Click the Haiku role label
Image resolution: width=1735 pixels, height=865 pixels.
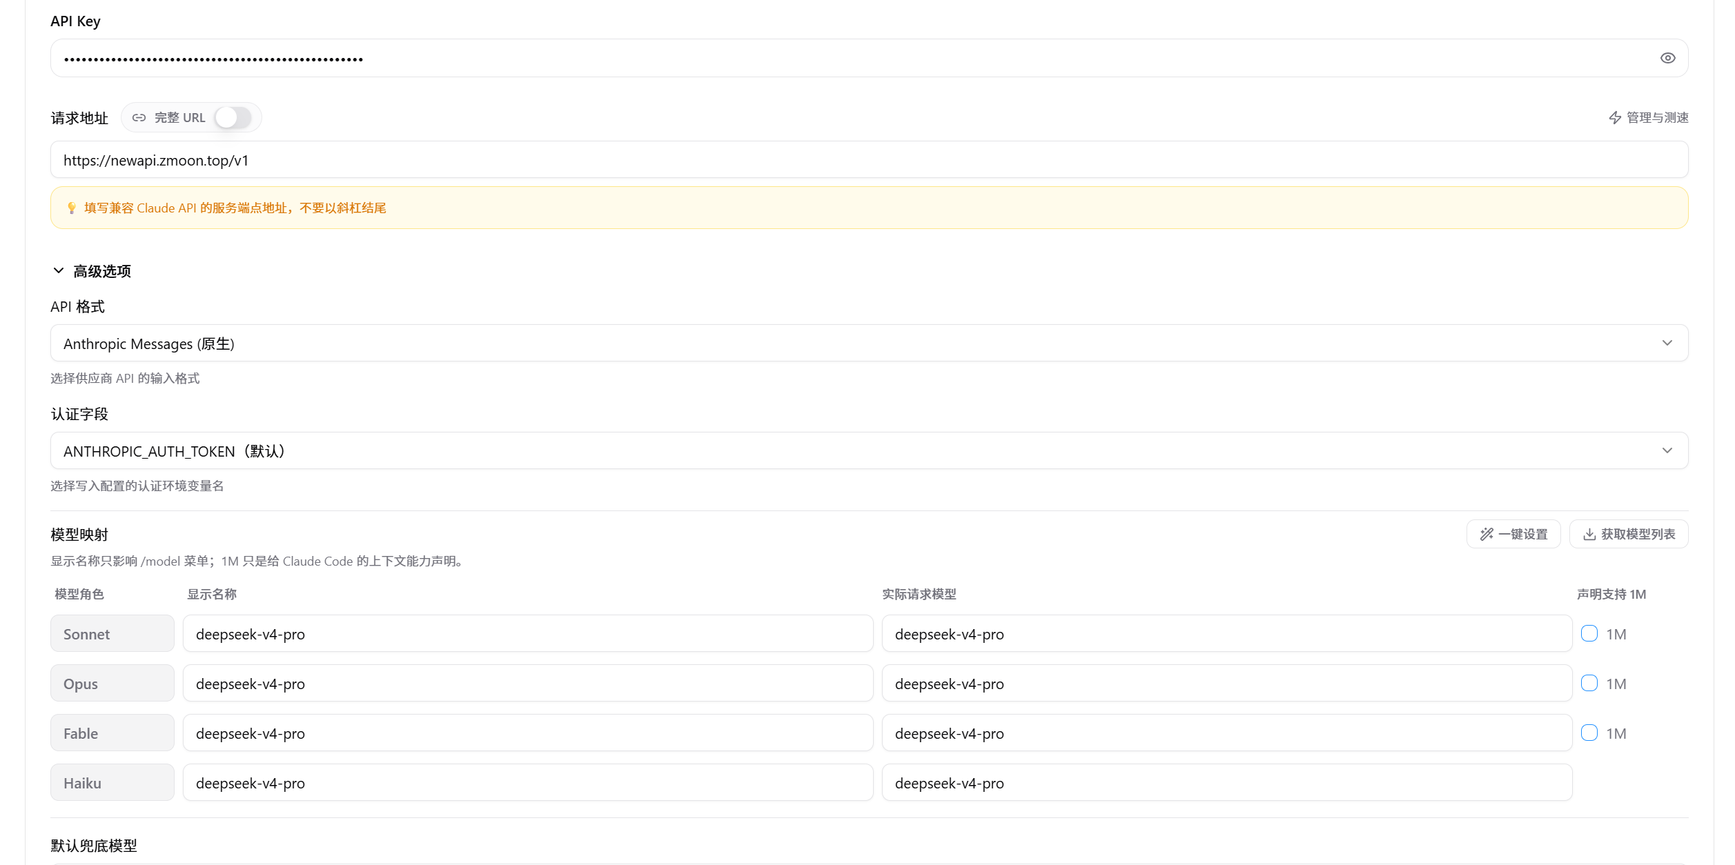(112, 782)
